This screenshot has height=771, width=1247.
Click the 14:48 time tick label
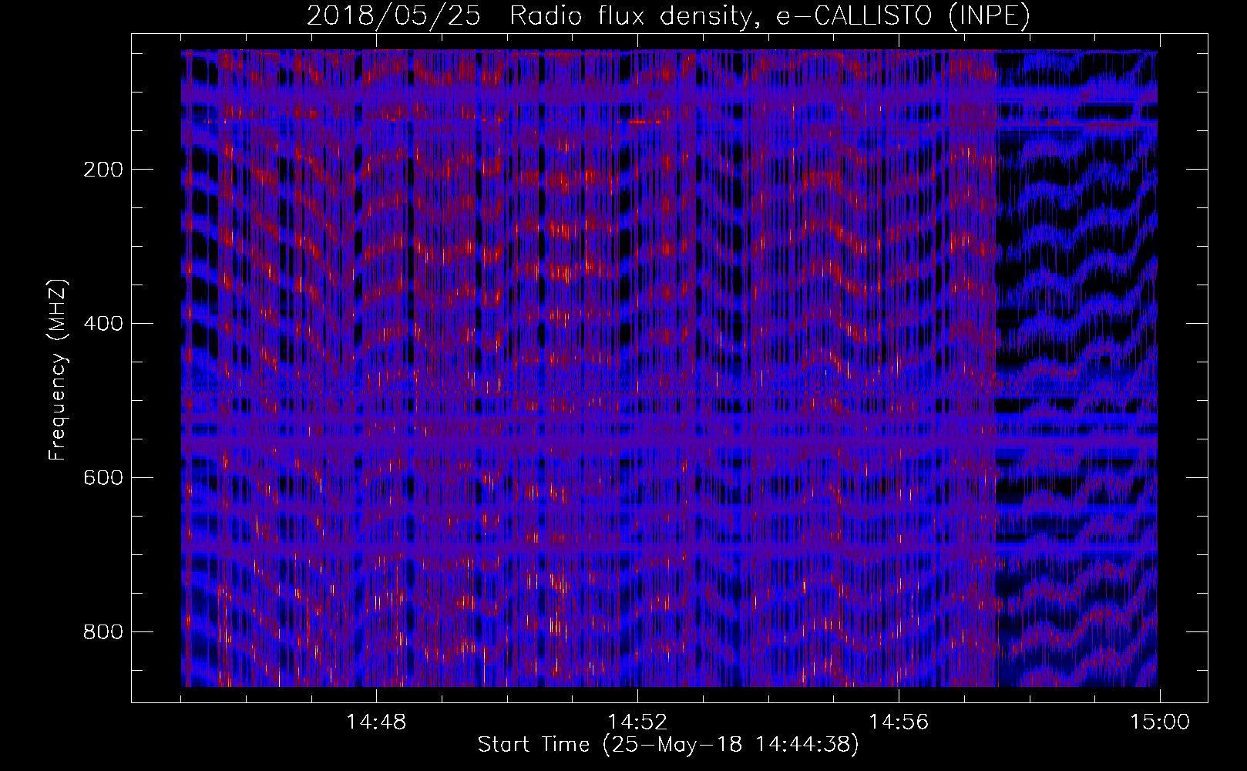376,722
